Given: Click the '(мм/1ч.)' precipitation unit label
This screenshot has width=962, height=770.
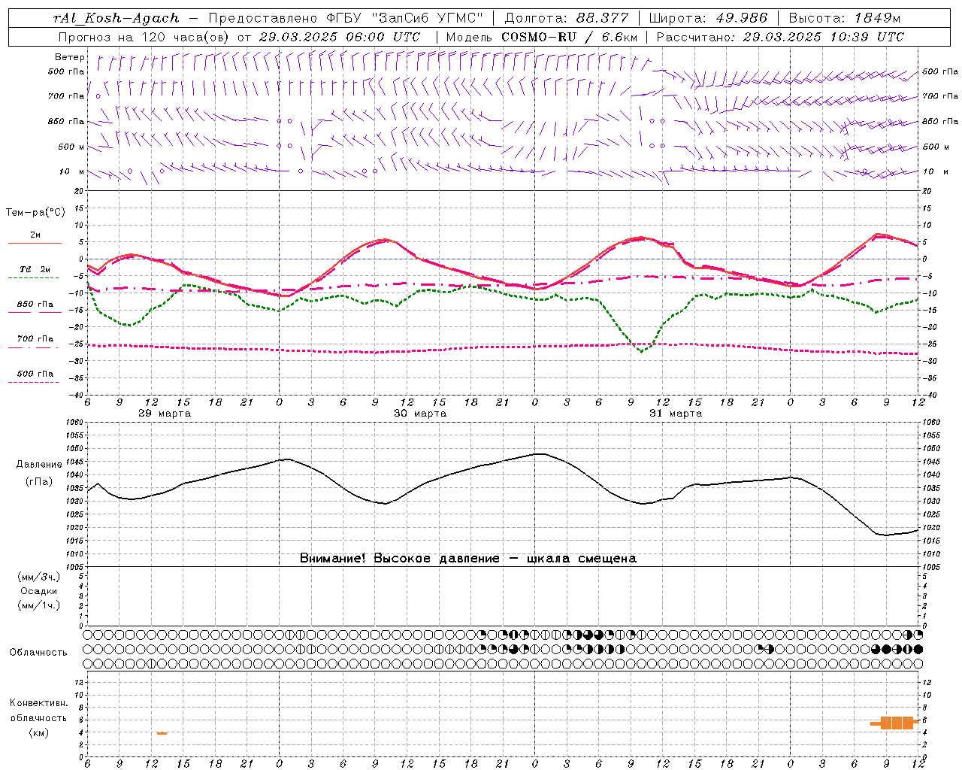Looking at the screenshot, I should click(x=39, y=605).
